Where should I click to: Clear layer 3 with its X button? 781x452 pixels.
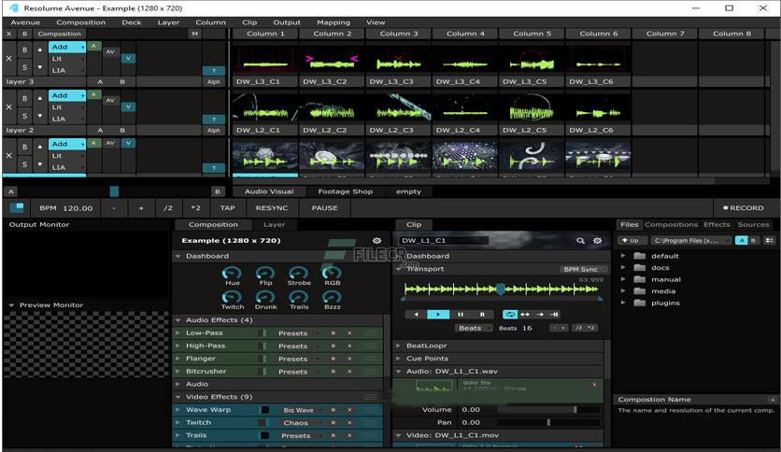(x=8, y=58)
